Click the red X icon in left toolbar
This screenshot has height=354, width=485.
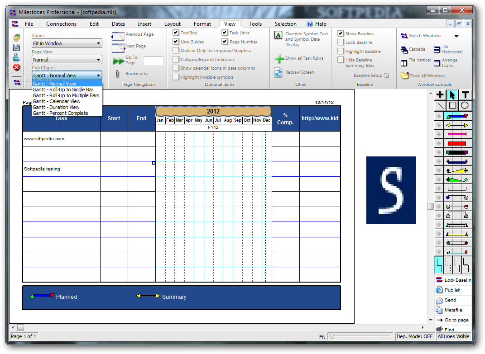click(16, 67)
